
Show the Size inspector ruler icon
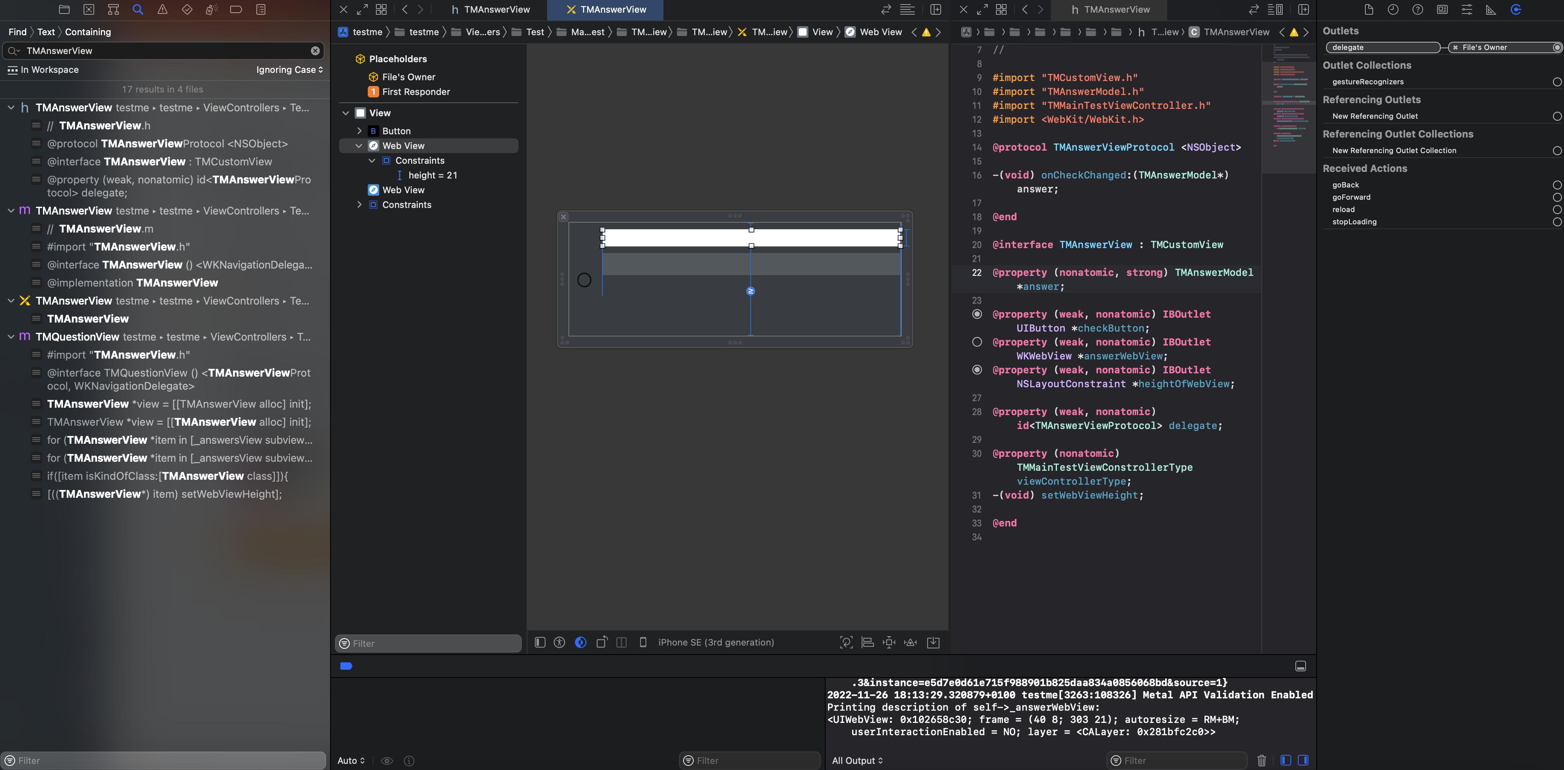coord(1491,10)
